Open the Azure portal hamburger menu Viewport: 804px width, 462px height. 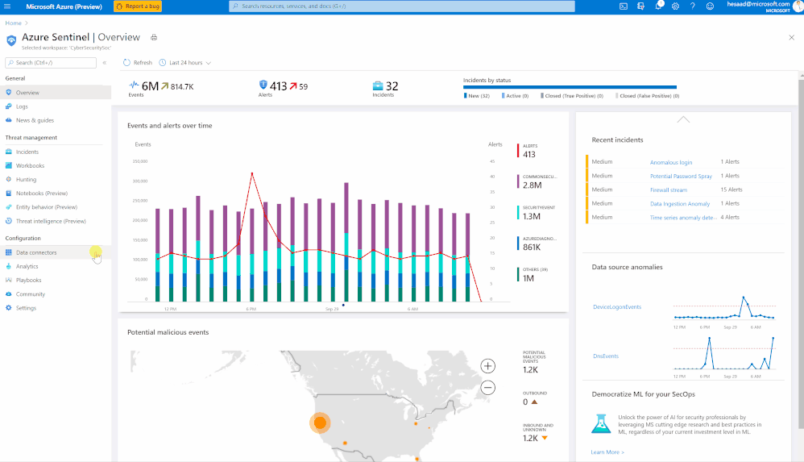click(x=7, y=6)
